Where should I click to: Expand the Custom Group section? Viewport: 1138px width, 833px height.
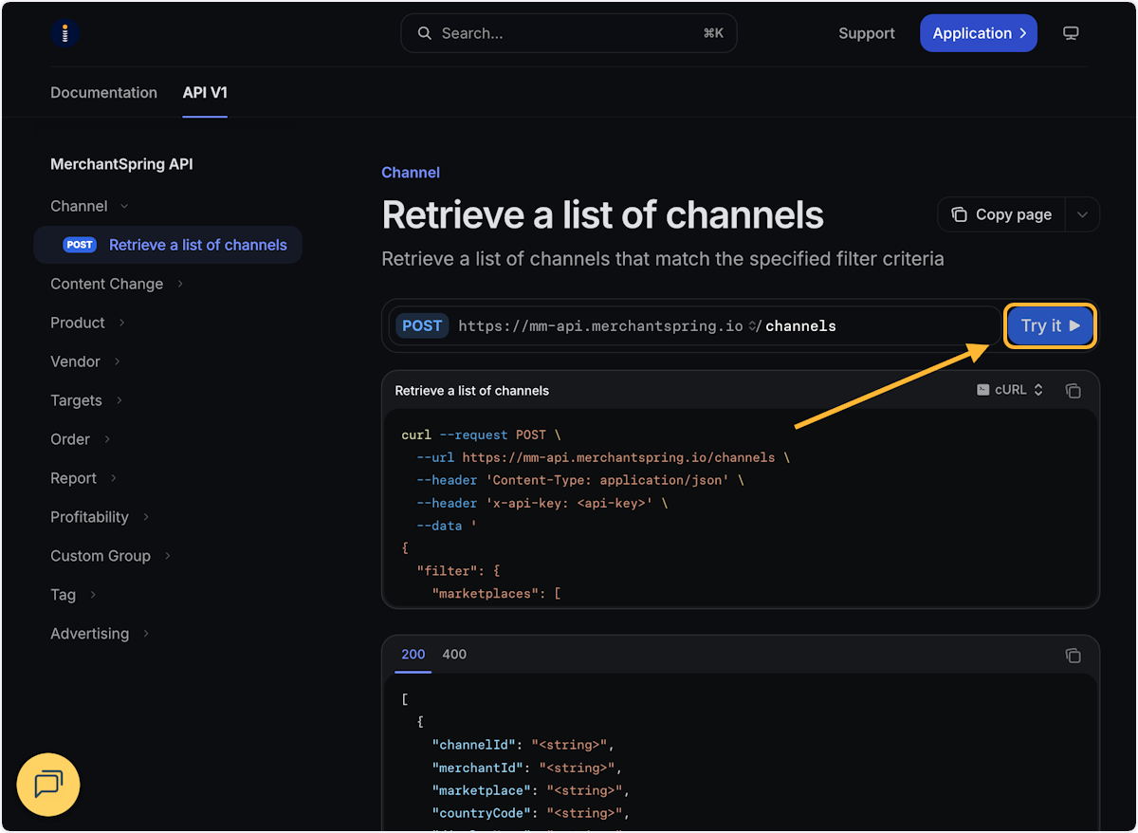[x=111, y=556]
